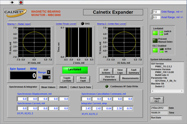Screen dimensions: 187x124
Task: Switch to the Mean Values tab
Action: pyautogui.click(x=48, y=87)
